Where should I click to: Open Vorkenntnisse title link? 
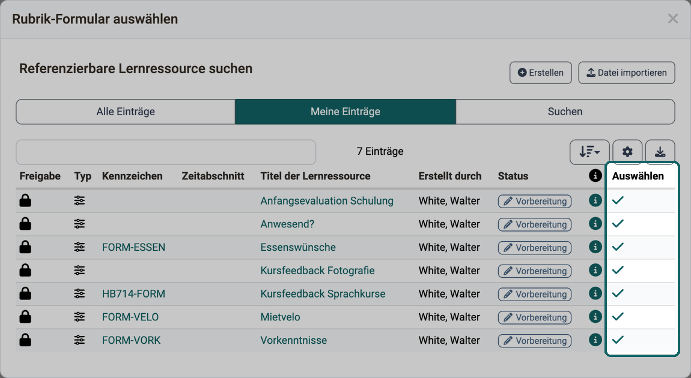(293, 341)
